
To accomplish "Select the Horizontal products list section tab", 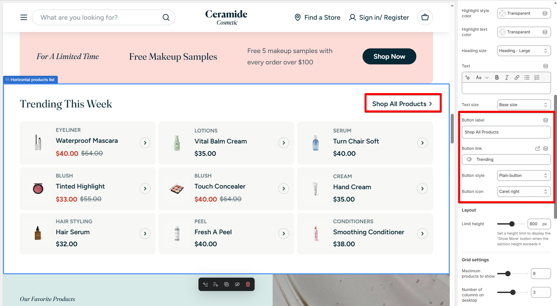I will (30, 80).
